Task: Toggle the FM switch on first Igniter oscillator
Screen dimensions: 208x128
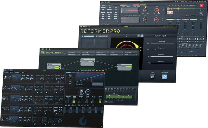Action: (38, 82)
